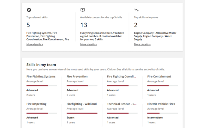Click Intermediate level under Electric Vehicle Fires
205x128 pixels.
click(155, 118)
